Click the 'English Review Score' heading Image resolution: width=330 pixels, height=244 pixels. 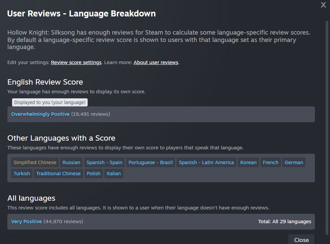45,82
